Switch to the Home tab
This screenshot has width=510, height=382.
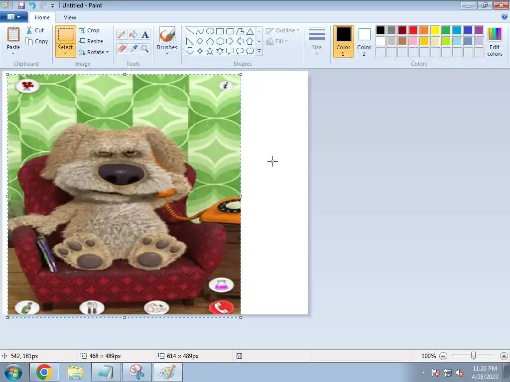tap(42, 17)
